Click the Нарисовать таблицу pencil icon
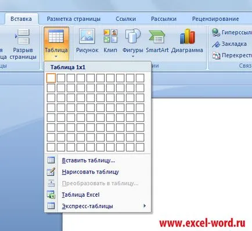 51,172
